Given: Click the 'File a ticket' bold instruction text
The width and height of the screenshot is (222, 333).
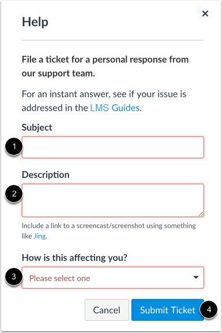Looking at the screenshot, I should [x=106, y=66].
